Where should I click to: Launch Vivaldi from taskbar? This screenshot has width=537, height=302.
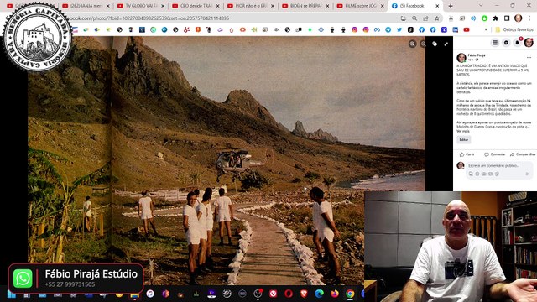[x=273, y=294]
